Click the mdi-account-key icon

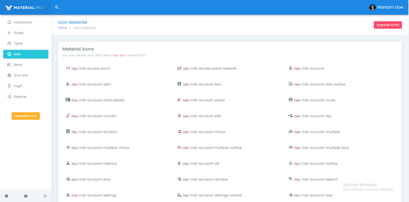click(x=291, y=115)
